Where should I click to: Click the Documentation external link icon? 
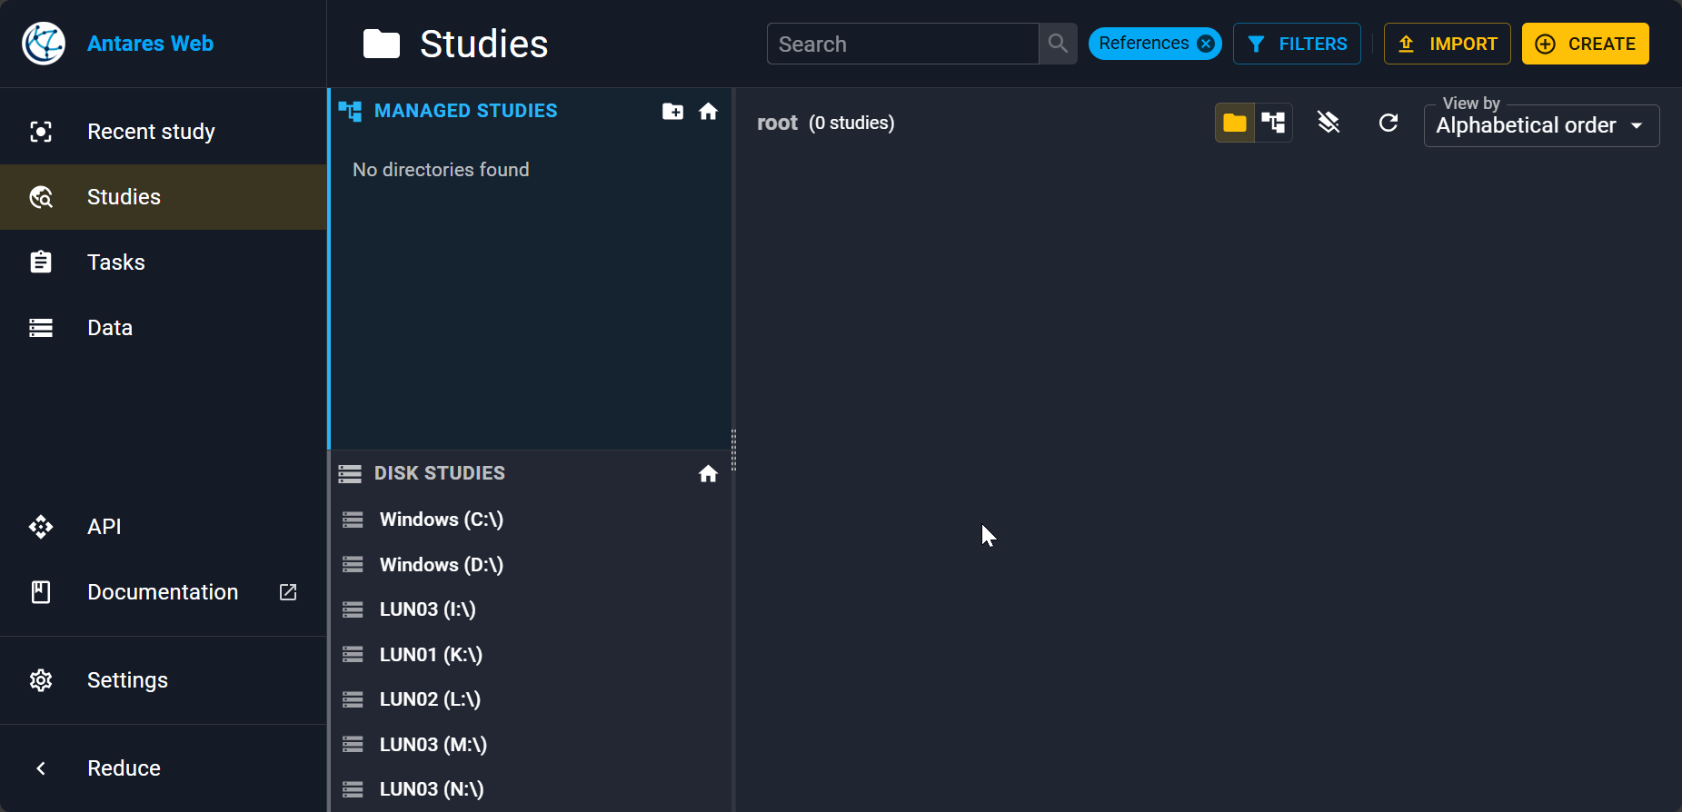coord(288,592)
